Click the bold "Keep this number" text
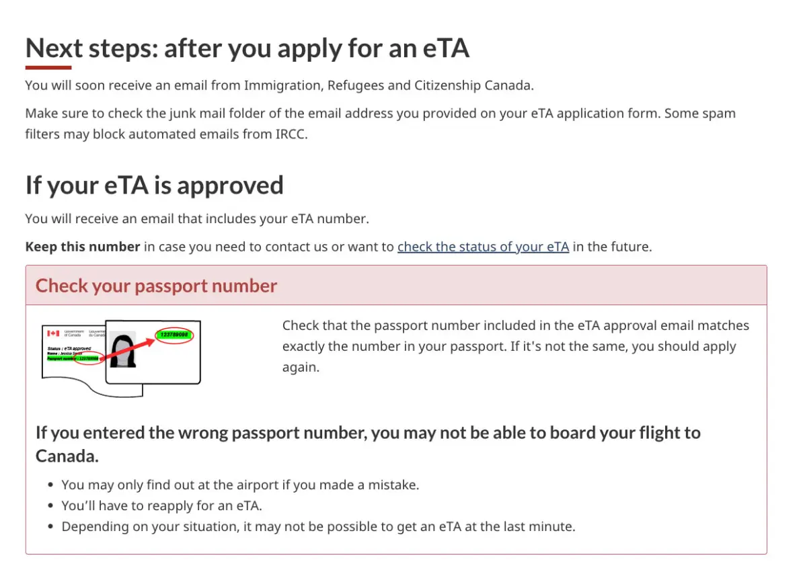Viewport: 807px width, 574px height. coord(83,247)
